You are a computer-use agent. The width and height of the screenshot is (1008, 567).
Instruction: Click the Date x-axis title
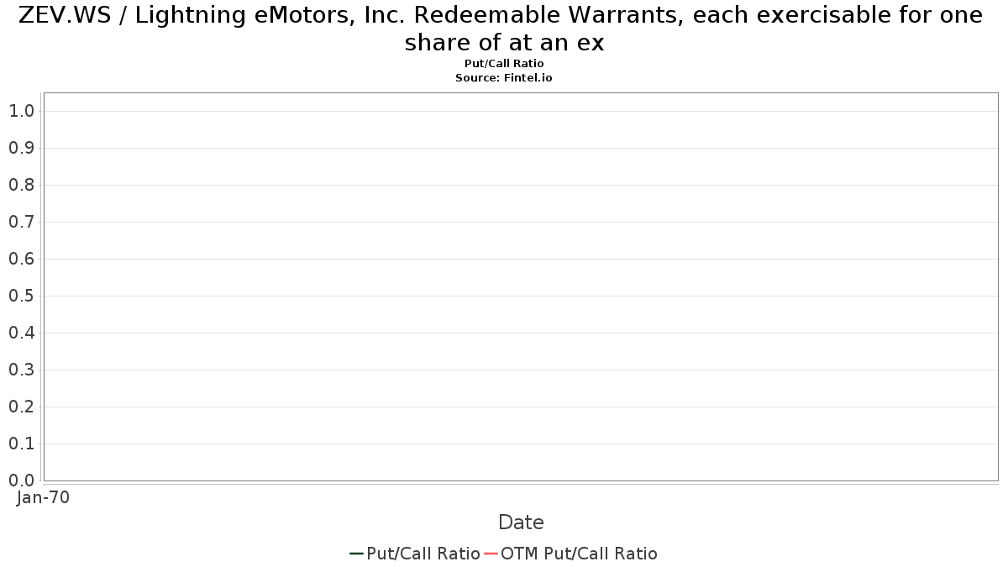[521, 522]
